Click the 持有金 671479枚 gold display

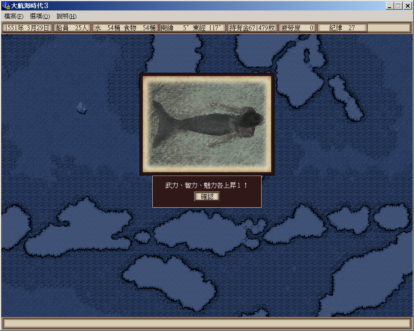click(252, 28)
